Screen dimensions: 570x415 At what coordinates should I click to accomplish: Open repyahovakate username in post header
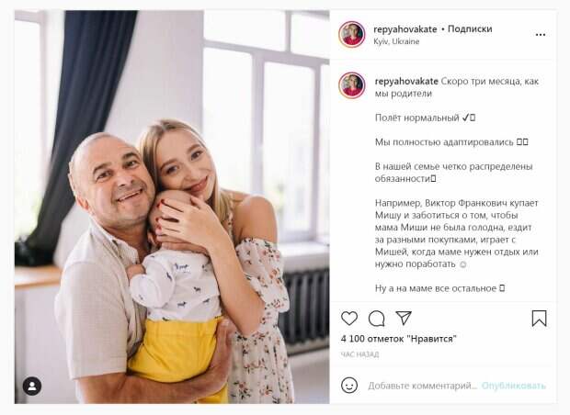tap(405, 29)
